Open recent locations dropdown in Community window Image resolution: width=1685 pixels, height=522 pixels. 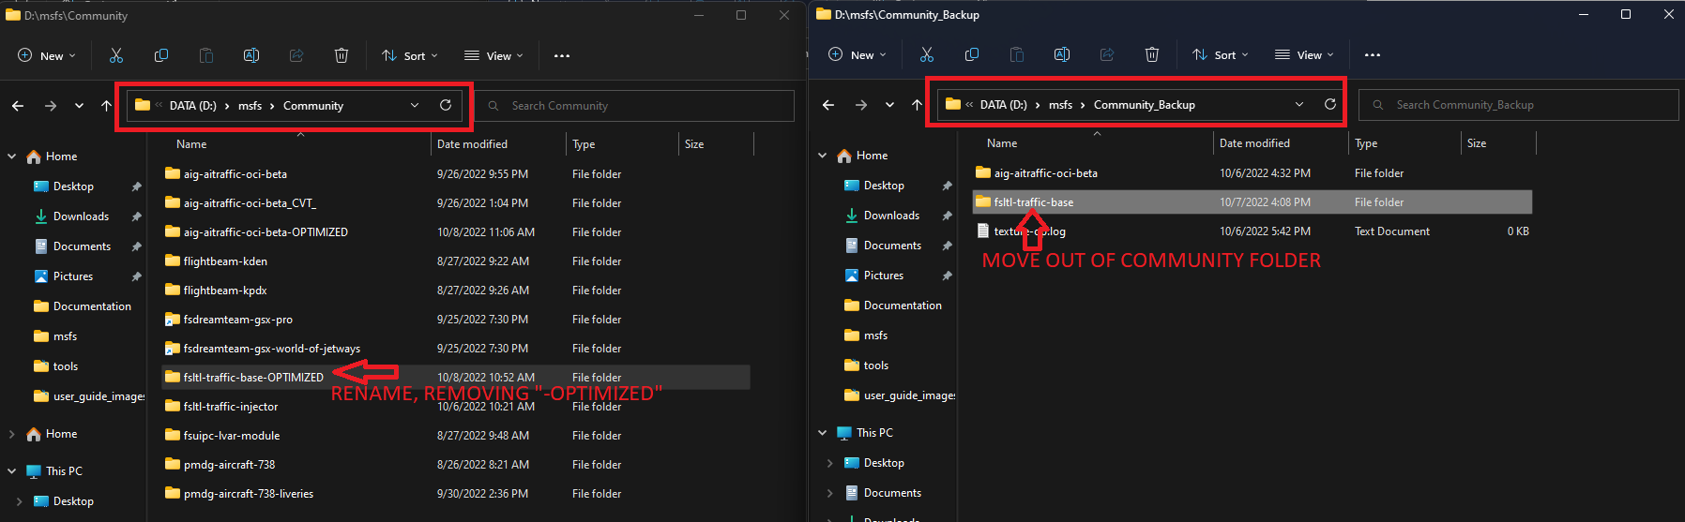[79, 106]
